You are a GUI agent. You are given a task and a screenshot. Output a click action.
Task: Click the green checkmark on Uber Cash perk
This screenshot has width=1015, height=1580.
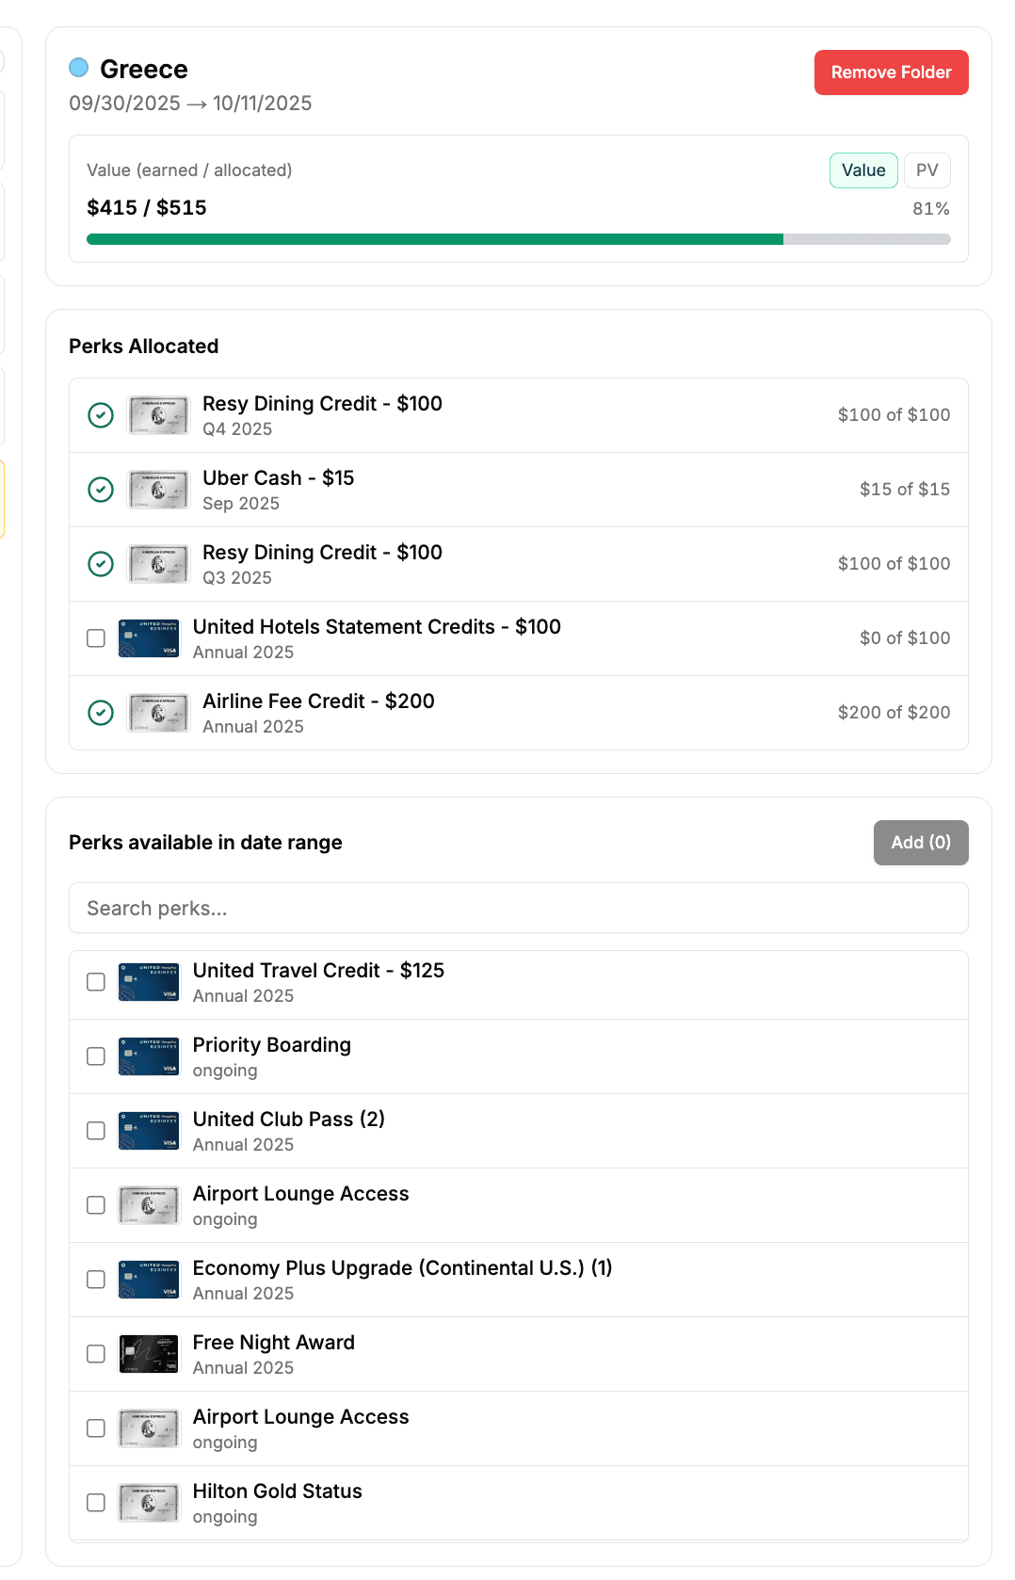pos(101,489)
